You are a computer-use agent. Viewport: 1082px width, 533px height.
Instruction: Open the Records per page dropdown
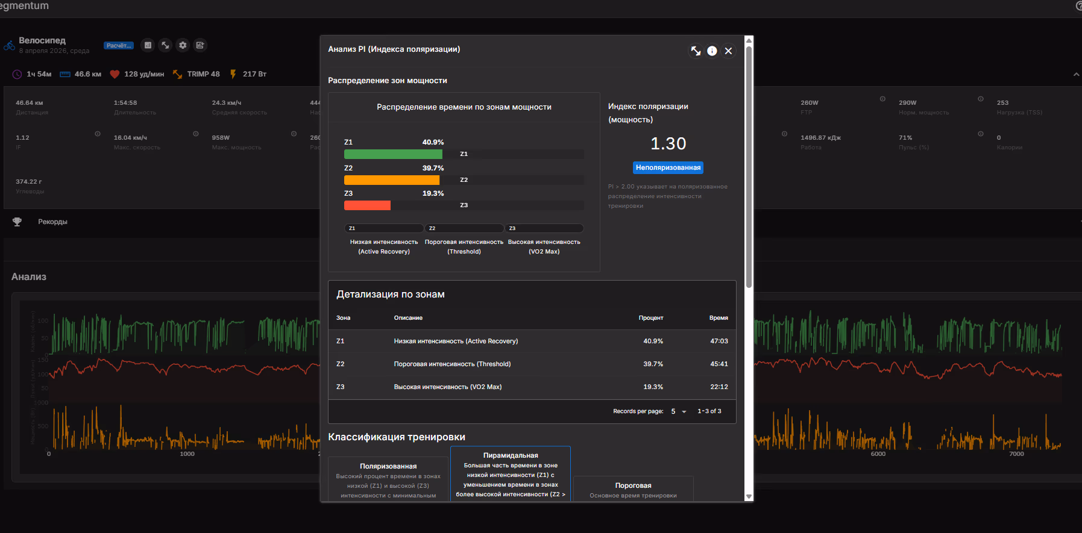pyautogui.click(x=678, y=411)
